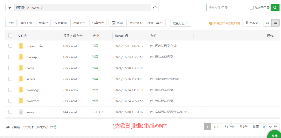Open the 分享列表 share list

pyautogui.click(x=98, y=23)
